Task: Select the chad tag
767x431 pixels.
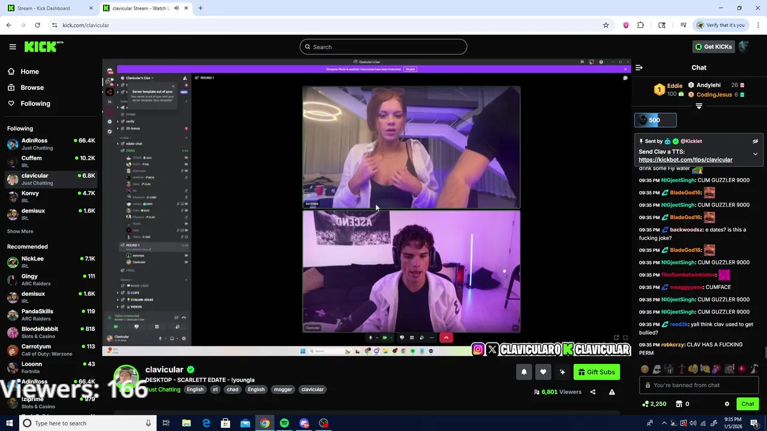Action: coord(232,390)
